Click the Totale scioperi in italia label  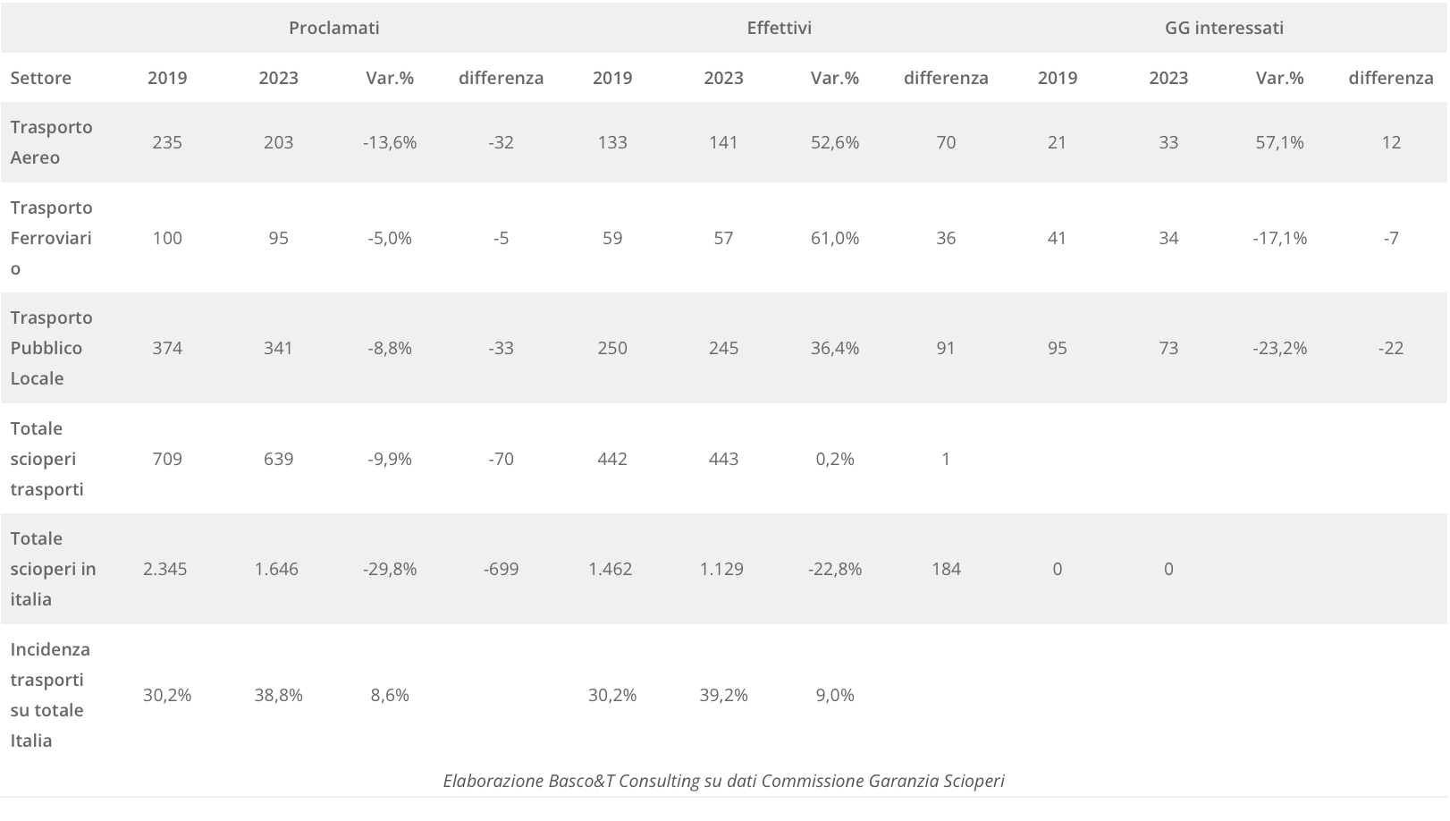click(53, 569)
